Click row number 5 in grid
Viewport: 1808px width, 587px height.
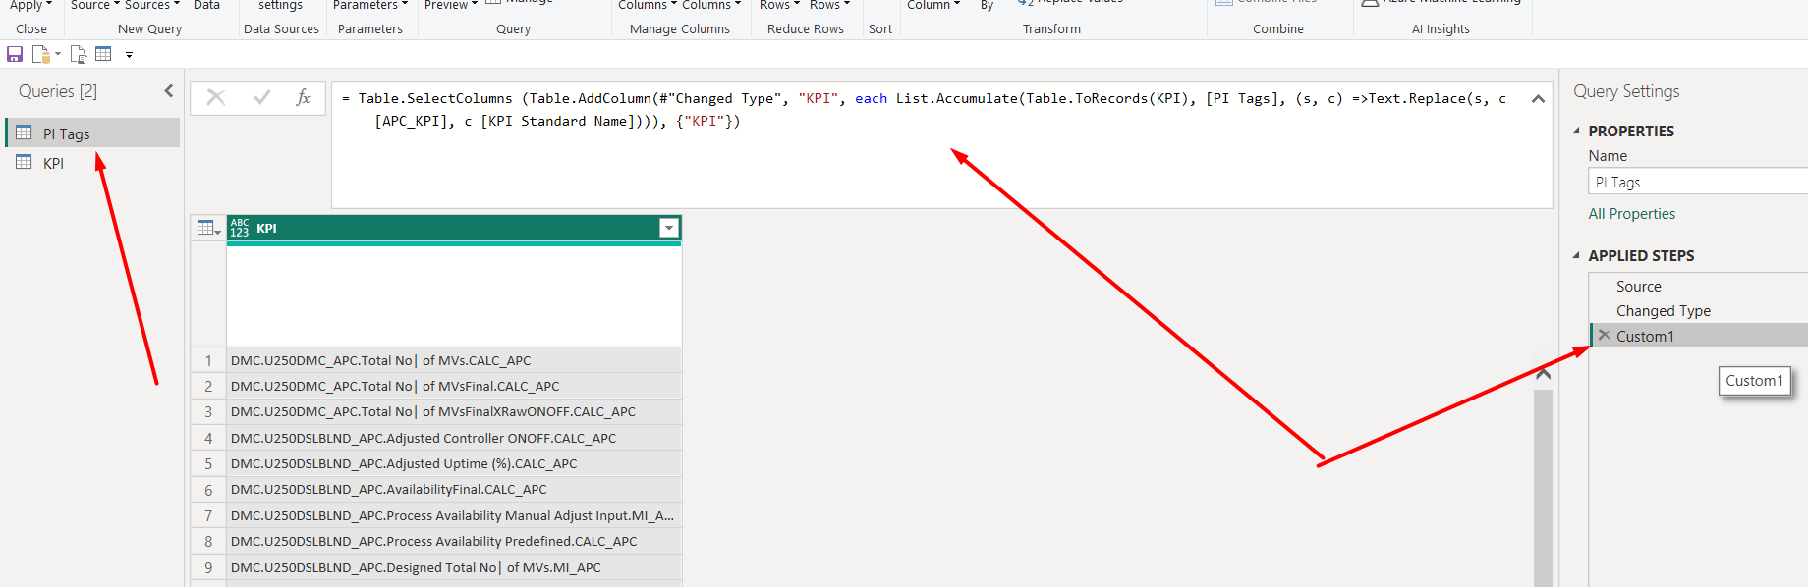[x=208, y=463]
